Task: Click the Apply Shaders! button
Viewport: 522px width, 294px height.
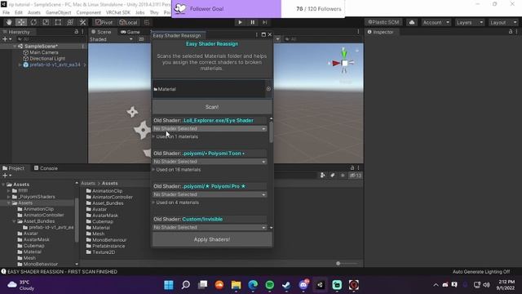Action: click(212, 239)
